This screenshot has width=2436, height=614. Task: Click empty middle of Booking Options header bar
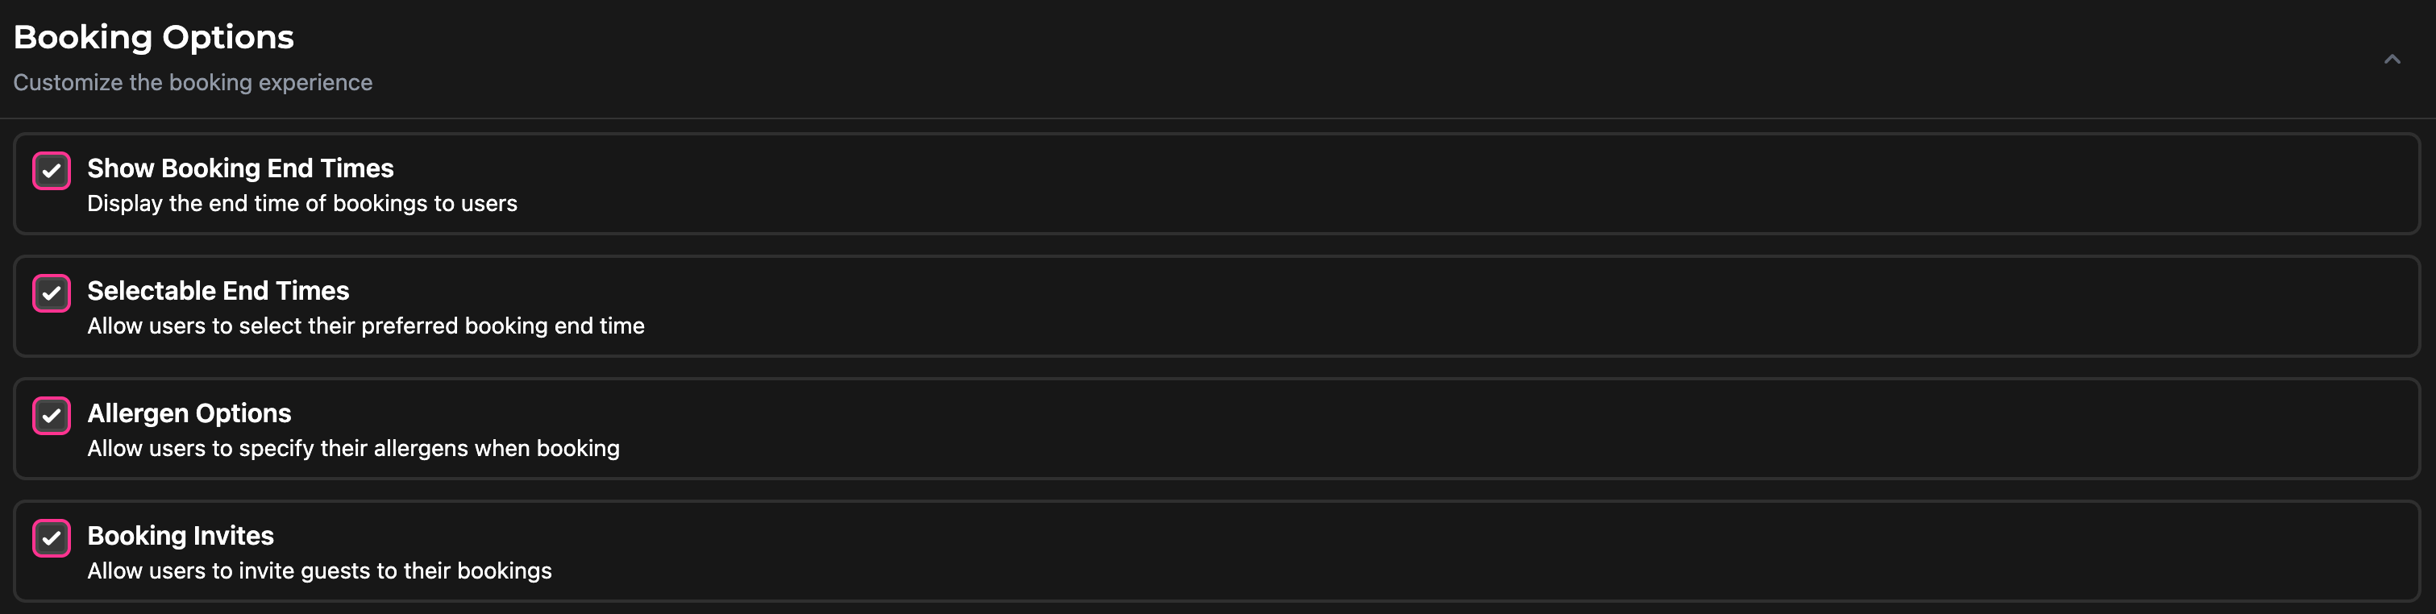[1229, 59]
